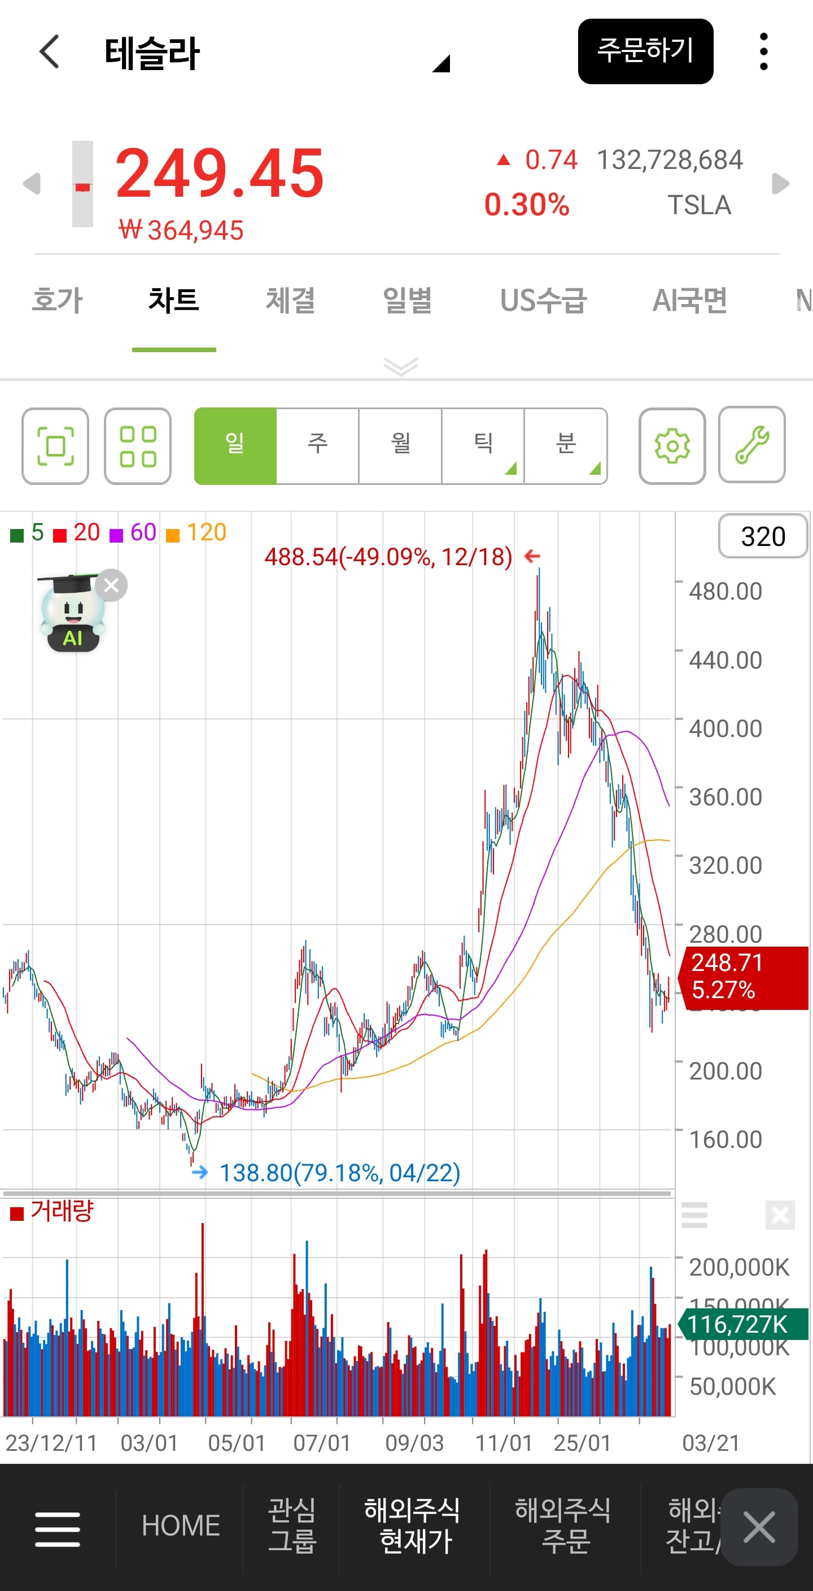
Task: Select the 일 daily period toggle
Action: [235, 446]
